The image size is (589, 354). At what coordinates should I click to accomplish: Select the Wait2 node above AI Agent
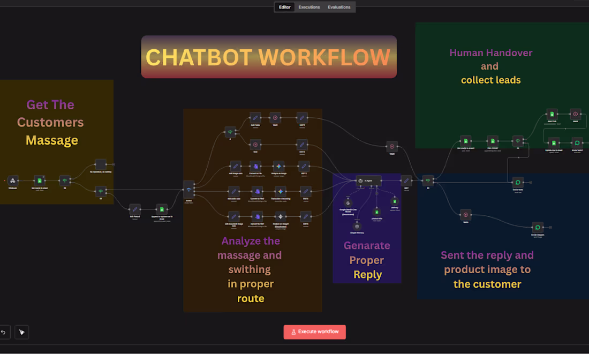click(x=392, y=147)
